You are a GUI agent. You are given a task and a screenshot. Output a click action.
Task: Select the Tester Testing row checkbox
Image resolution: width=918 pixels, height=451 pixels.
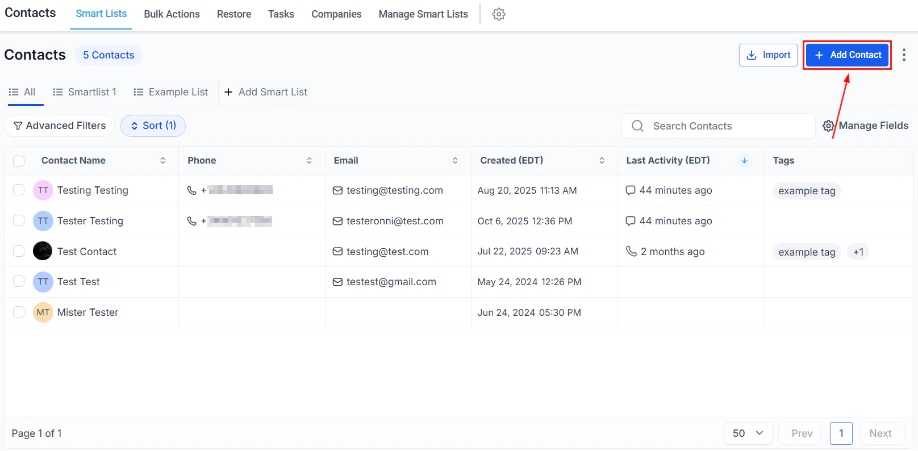19,220
